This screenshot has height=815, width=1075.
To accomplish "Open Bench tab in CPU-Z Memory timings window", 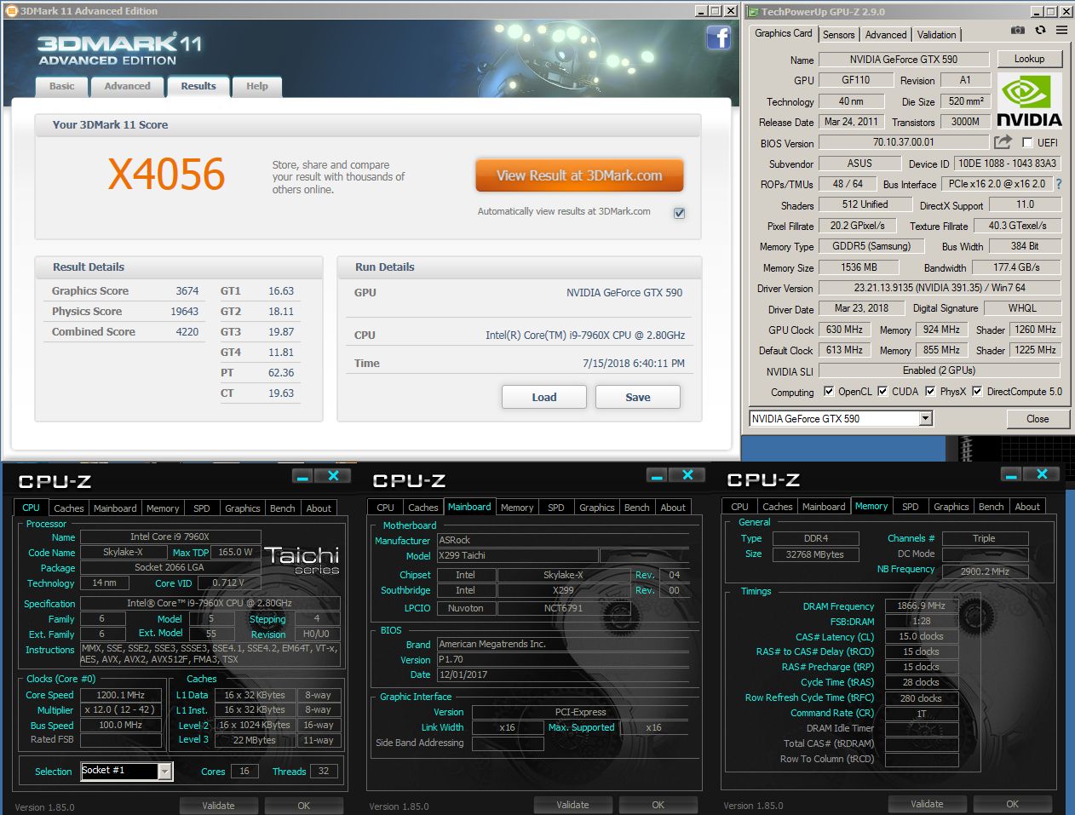I will coord(991,507).
